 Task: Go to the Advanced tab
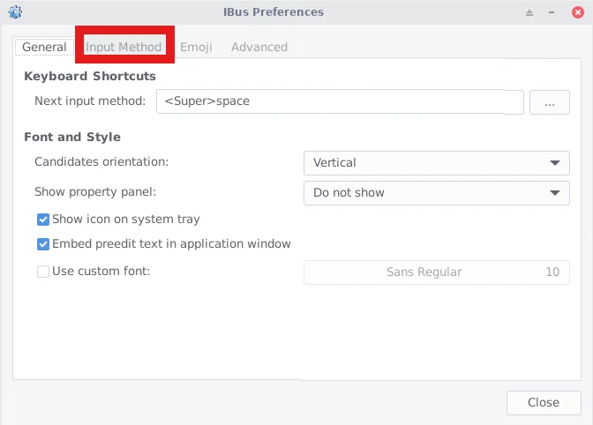pos(259,47)
